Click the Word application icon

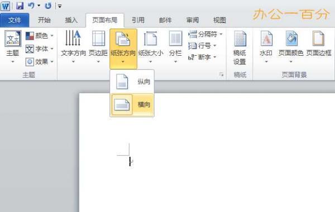coord(6,6)
